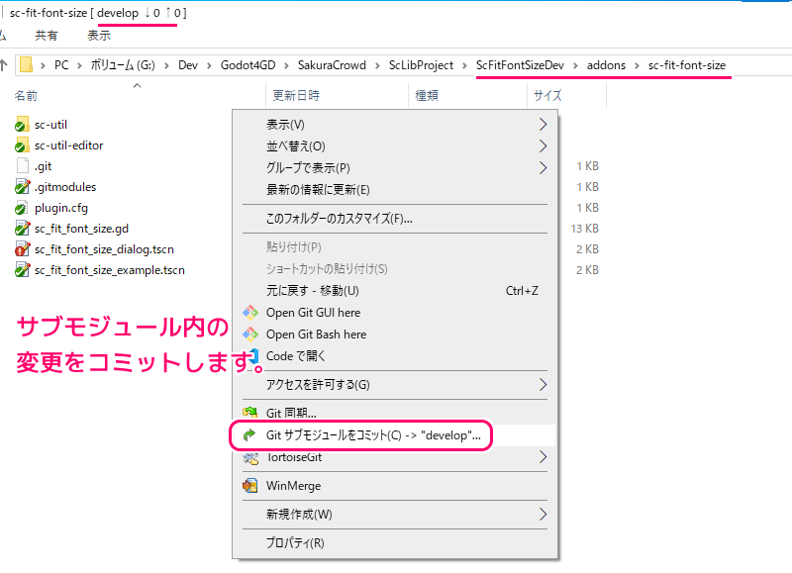Click the Git Sync icon
The height and width of the screenshot is (573, 792).
pyautogui.click(x=249, y=413)
